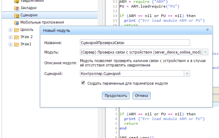Expand the Этаж1 tree node
This screenshot has width=219, height=138.
[x=10, y=44]
